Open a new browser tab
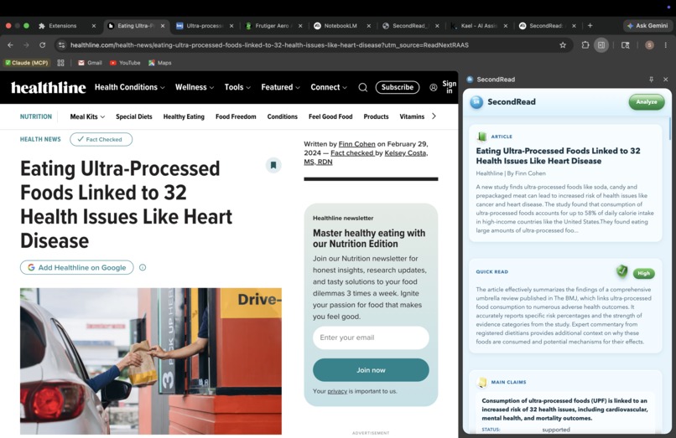The image size is (676, 438). click(x=590, y=26)
